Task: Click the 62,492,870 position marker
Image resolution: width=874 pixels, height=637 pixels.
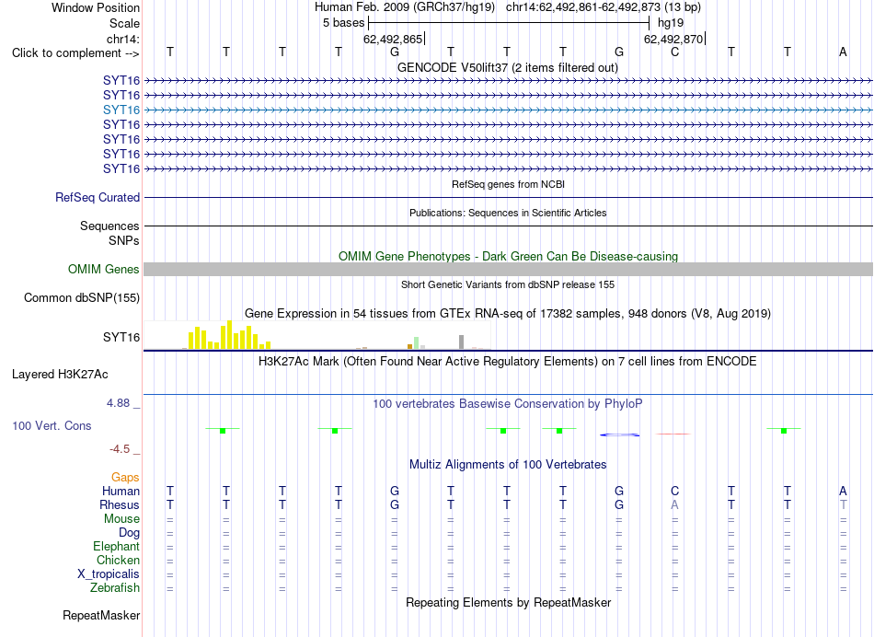Action: pyautogui.click(x=673, y=39)
